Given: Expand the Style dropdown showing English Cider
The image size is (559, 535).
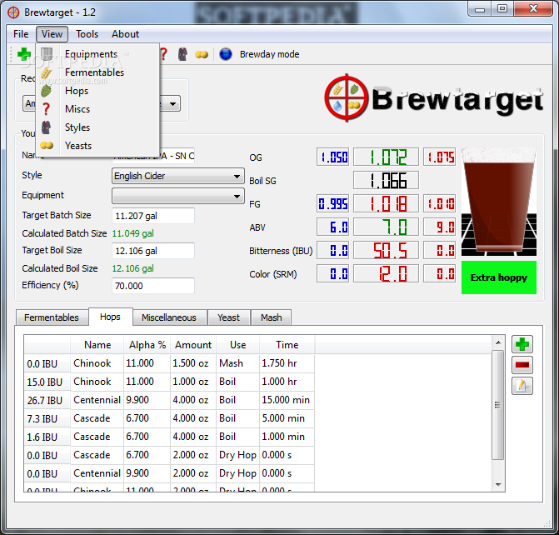Looking at the screenshot, I should point(237,177).
